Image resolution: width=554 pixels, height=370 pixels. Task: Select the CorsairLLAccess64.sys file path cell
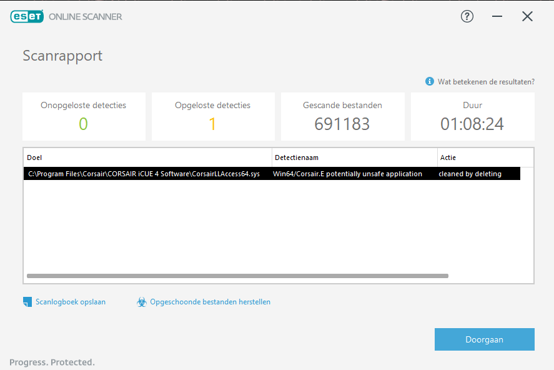pyautogui.click(x=144, y=174)
